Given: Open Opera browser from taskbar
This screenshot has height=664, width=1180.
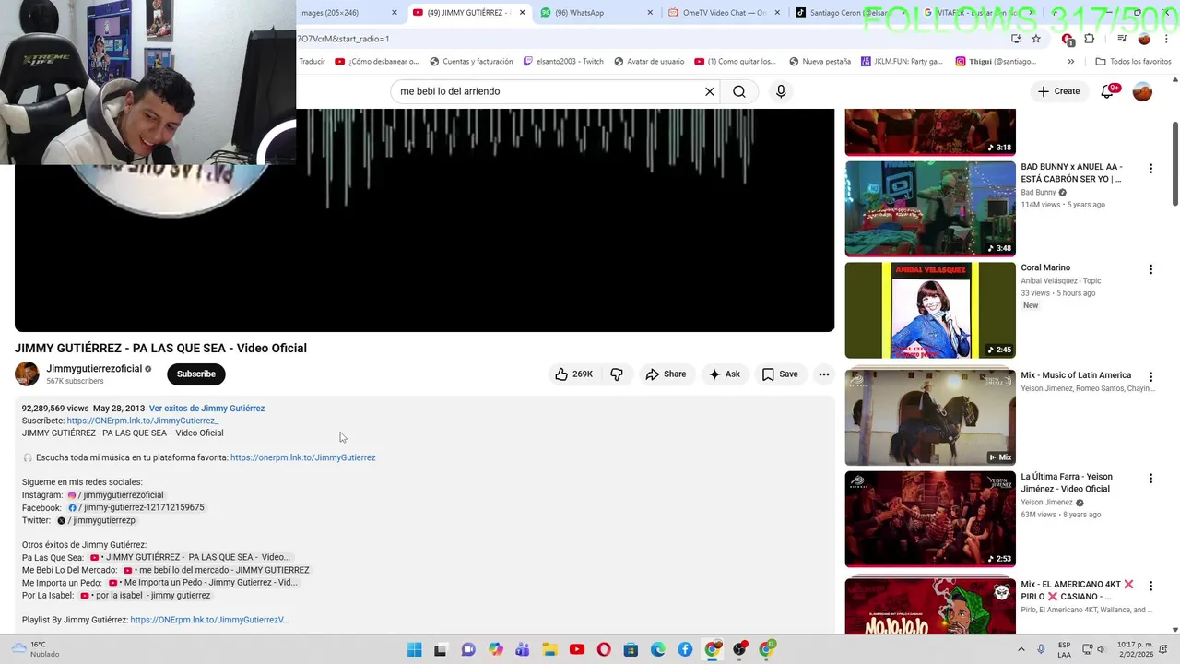Looking at the screenshot, I should [604, 650].
